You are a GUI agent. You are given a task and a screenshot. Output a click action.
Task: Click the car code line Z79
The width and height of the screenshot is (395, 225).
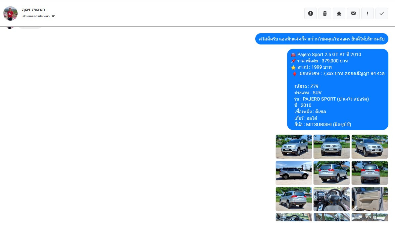click(x=306, y=86)
